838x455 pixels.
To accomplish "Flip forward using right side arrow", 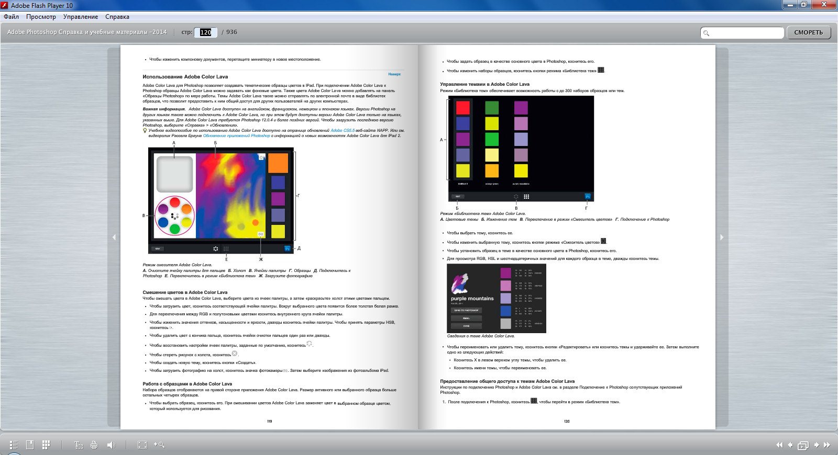I will [x=722, y=237].
